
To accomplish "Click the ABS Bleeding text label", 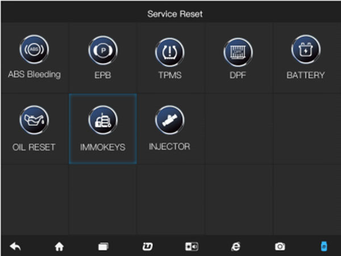I will click(x=34, y=75).
